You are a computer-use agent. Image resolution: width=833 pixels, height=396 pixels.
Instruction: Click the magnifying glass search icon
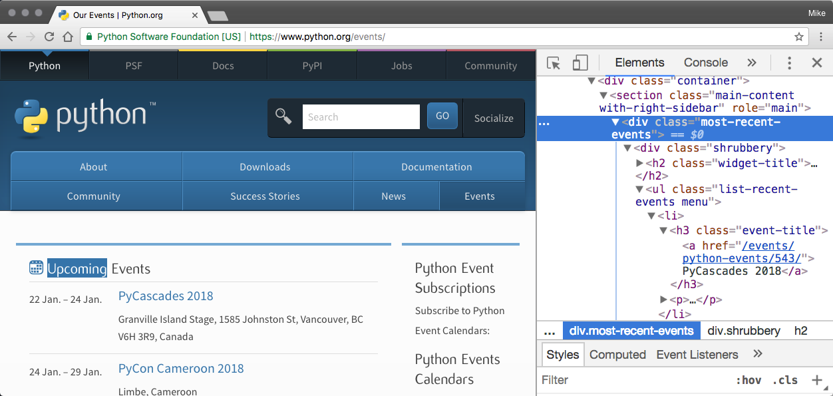tap(283, 116)
